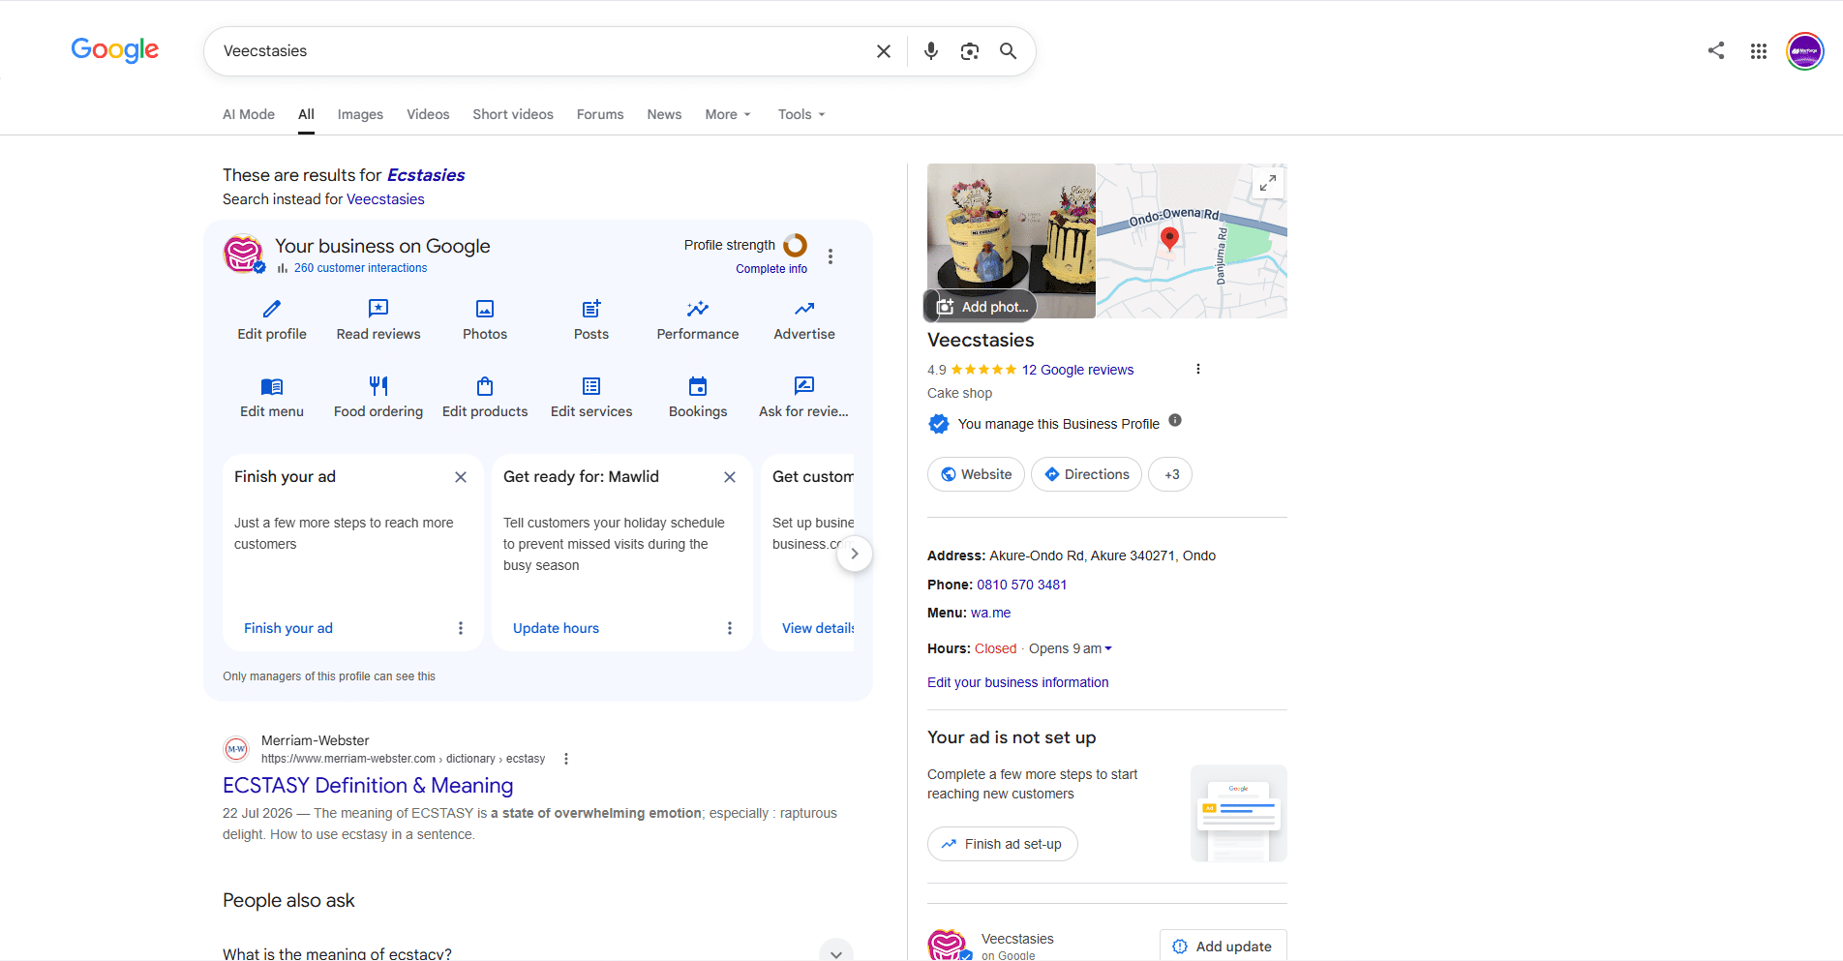The width and height of the screenshot is (1843, 961).
Task: Switch to the Images tab
Action: (360, 114)
